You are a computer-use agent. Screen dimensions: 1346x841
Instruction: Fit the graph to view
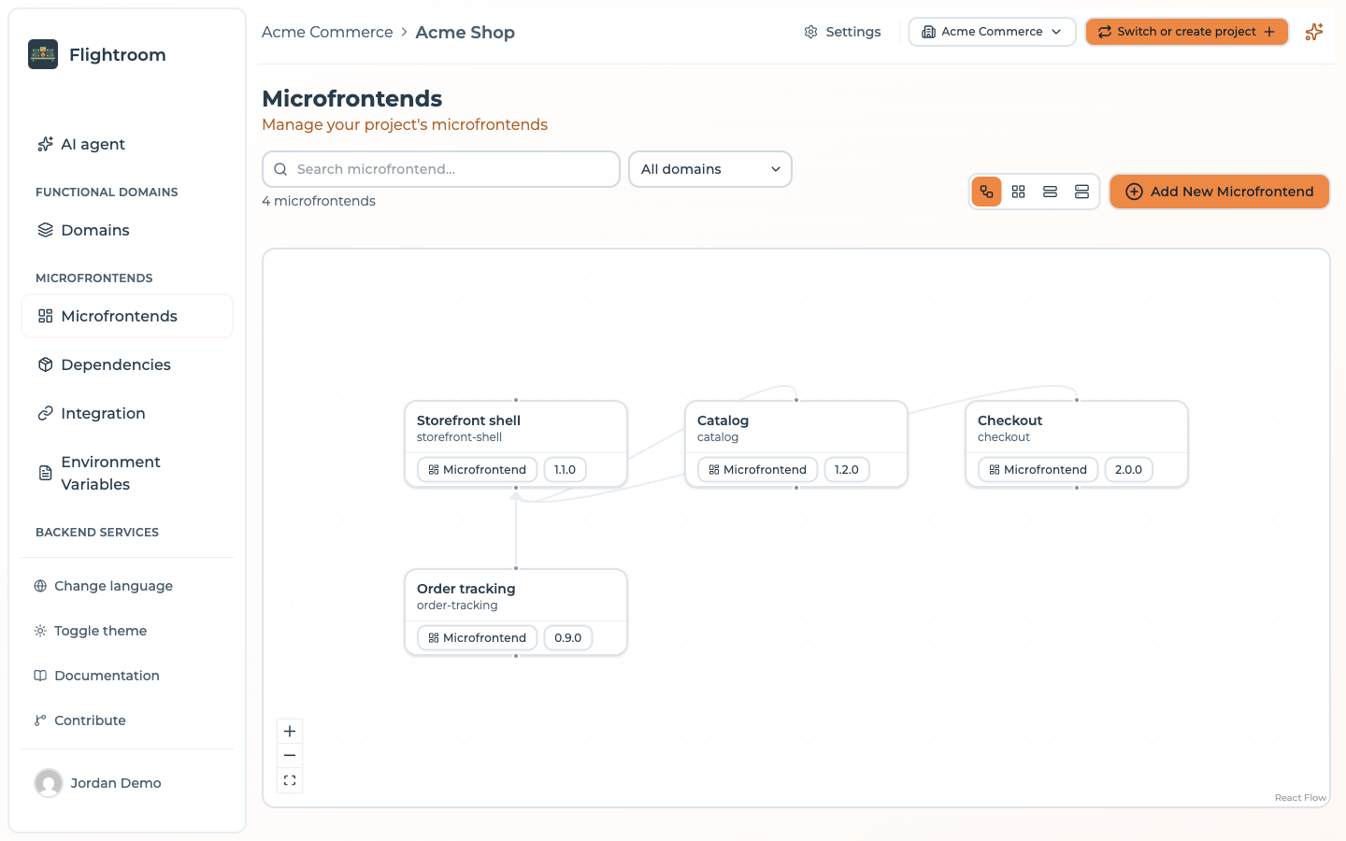(x=290, y=780)
